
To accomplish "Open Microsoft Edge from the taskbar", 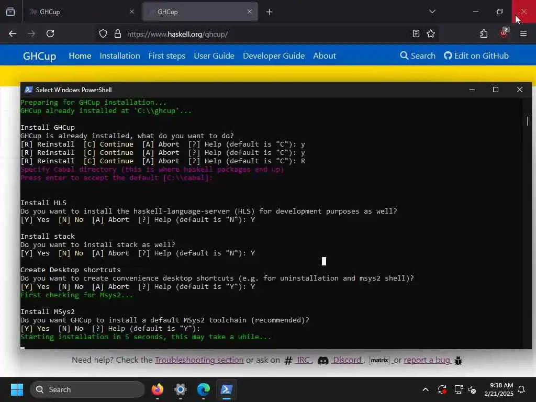I will point(204,389).
